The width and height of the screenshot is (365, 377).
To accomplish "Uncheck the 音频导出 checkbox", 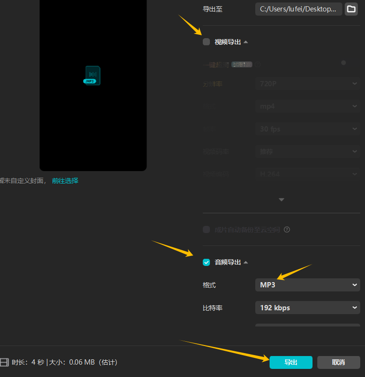I will (207, 262).
